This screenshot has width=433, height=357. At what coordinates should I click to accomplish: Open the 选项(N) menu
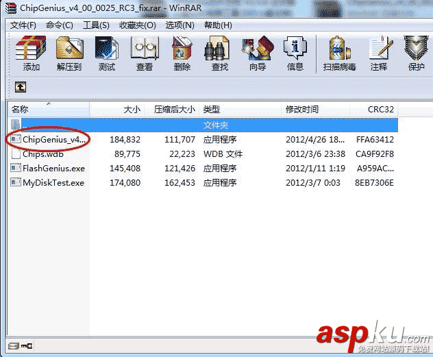(180, 25)
